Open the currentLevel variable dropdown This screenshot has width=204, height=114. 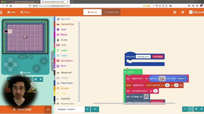pyautogui.click(x=139, y=91)
